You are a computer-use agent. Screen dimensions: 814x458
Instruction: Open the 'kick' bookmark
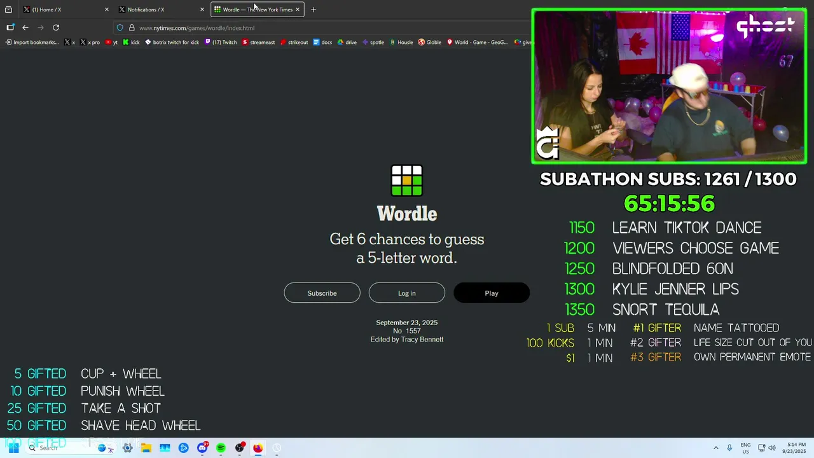[x=131, y=43]
